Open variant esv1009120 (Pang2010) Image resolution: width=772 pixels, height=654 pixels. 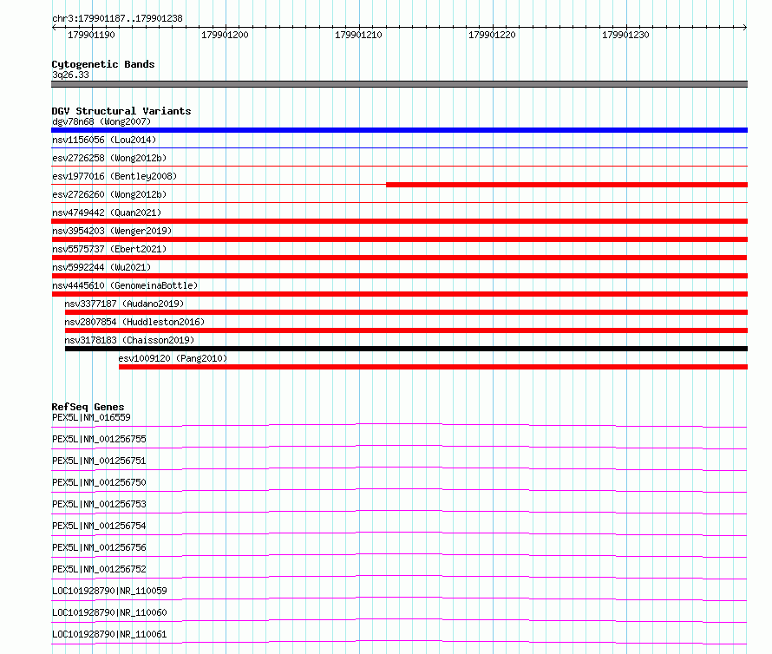pyautogui.click(x=173, y=358)
